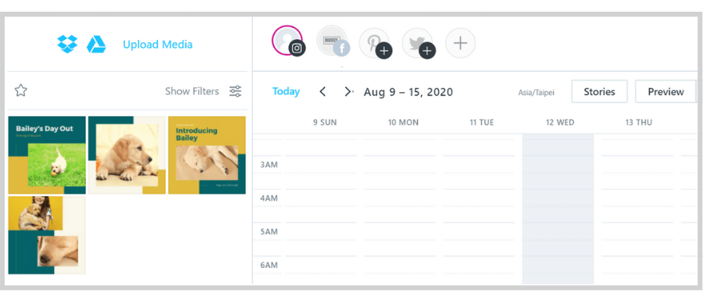Open the Dropbox import icon
The image size is (703, 300).
67,44
